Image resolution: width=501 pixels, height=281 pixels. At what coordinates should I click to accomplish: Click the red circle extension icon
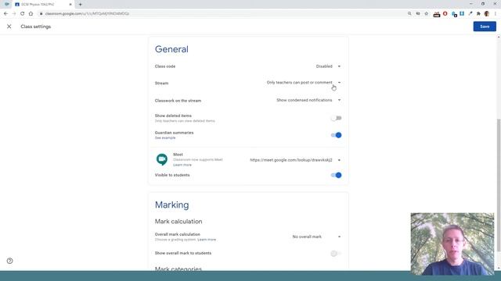(445, 14)
